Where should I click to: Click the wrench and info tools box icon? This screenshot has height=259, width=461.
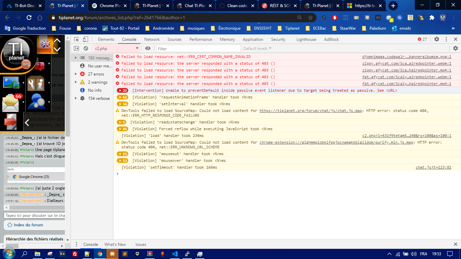[x=36, y=83]
